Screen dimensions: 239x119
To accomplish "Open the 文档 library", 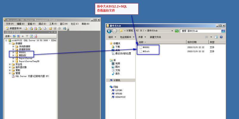I will (x=118, y=70).
